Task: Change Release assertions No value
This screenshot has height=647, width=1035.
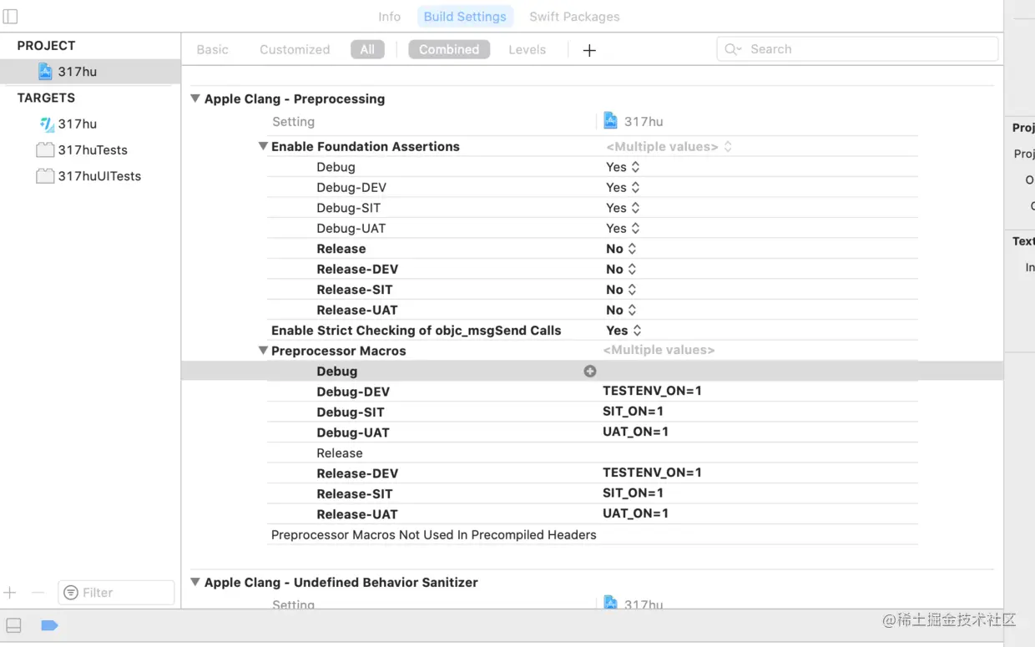Action: 621,249
